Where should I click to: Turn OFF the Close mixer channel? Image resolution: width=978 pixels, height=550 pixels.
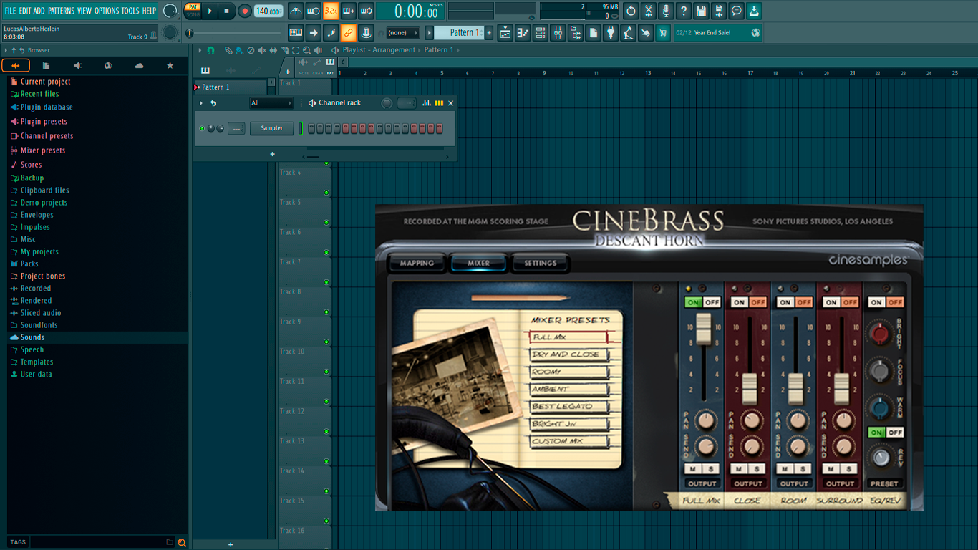click(757, 302)
